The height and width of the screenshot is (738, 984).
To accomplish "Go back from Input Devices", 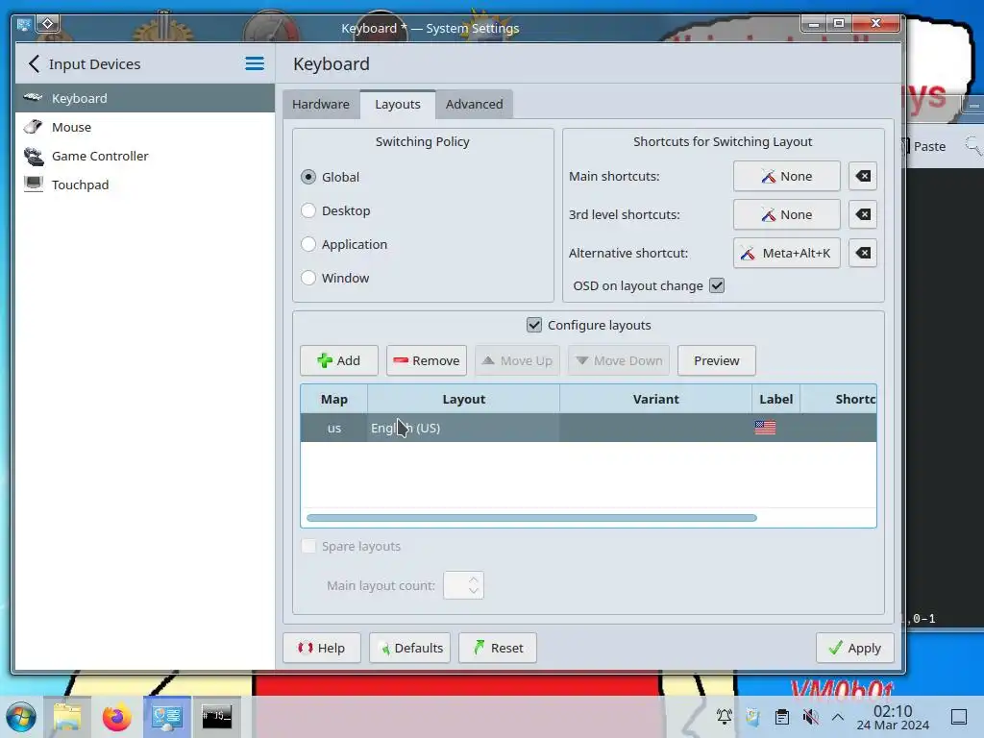I will click(x=34, y=63).
